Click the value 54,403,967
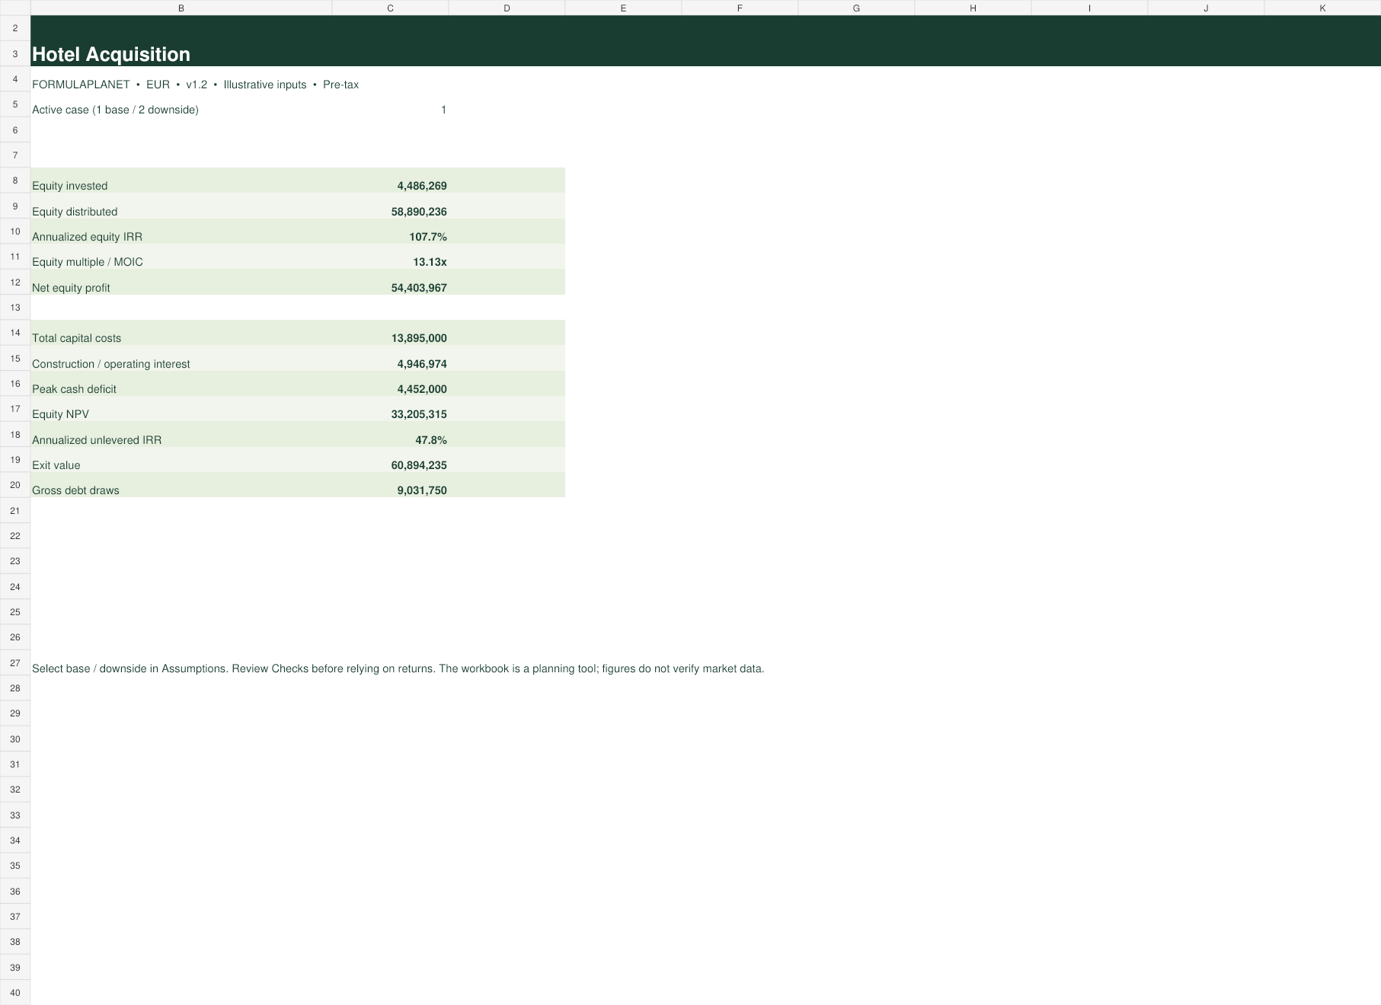This screenshot has width=1381, height=1005. [x=419, y=288]
